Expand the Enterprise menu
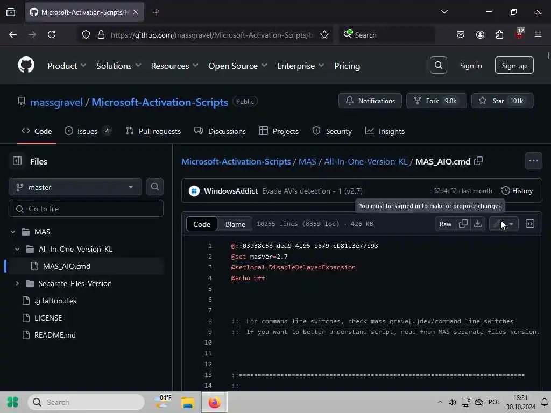 tap(300, 66)
